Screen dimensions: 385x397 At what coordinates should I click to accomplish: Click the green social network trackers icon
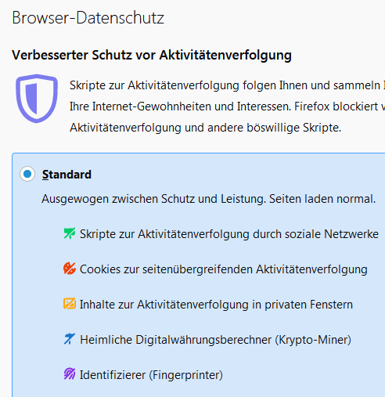click(70, 233)
